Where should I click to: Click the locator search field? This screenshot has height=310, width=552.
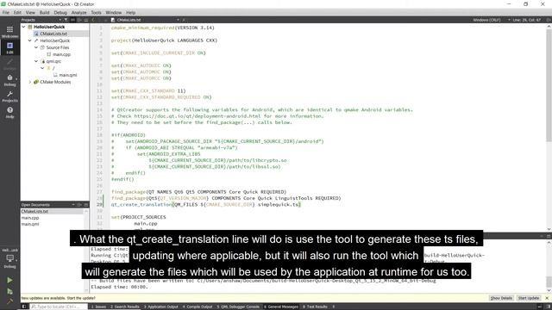pos(59,307)
